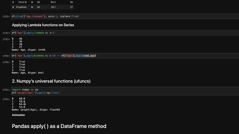Click code cell 12 with df.drop statement
This screenshot has height=134, width=239.
coord(125,16)
